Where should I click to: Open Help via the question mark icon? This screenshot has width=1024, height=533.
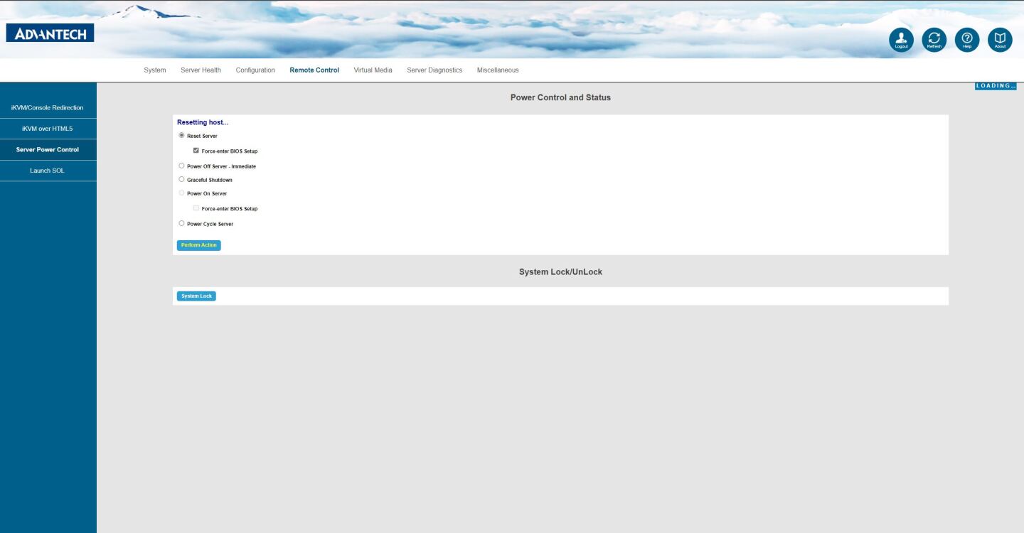pyautogui.click(x=966, y=39)
